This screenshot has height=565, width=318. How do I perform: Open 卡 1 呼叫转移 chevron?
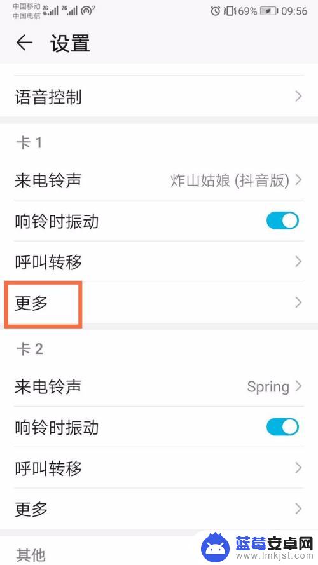[x=298, y=262]
